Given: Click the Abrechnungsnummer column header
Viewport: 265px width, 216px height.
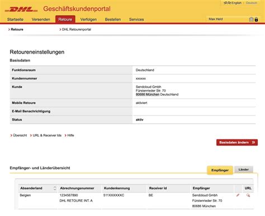Looking at the screenshot, I should tap(77, 188).
